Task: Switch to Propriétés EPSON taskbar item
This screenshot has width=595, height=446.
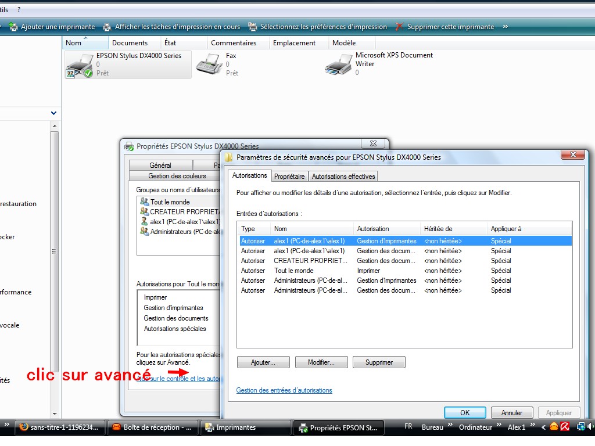Action: [x=339, y=427]
